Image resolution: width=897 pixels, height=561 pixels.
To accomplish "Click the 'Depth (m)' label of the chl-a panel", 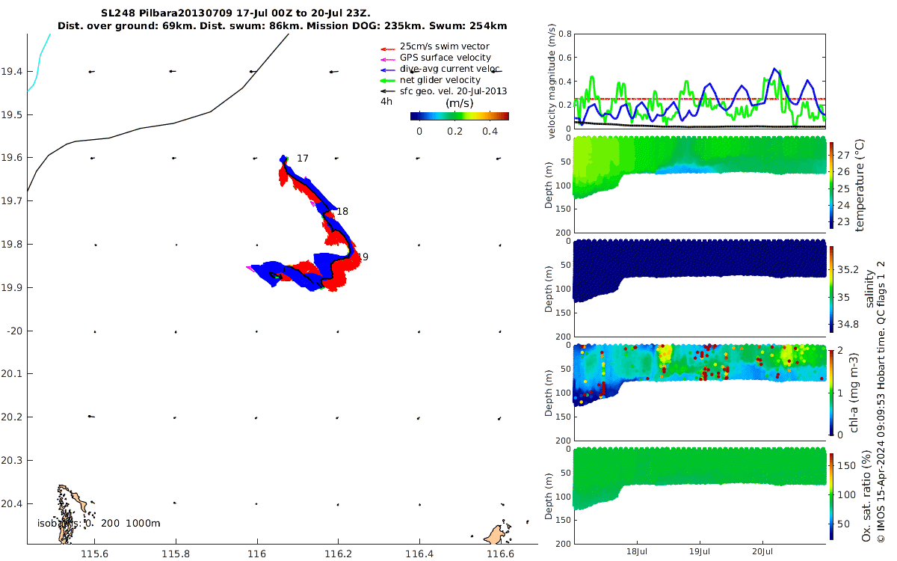I will tap(549, 391).
